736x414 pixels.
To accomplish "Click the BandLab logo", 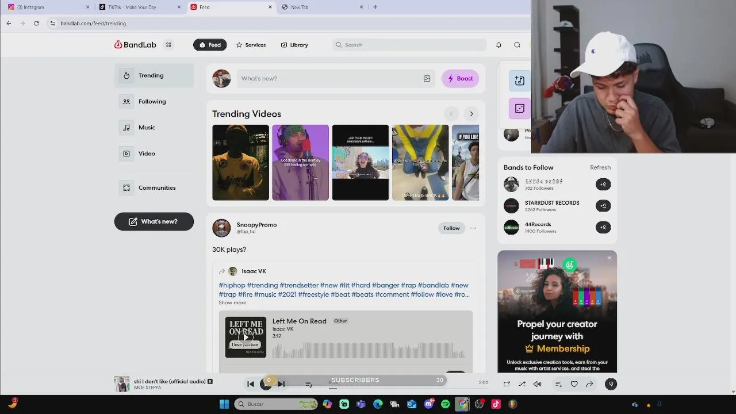I will click(x=135, y=45).
